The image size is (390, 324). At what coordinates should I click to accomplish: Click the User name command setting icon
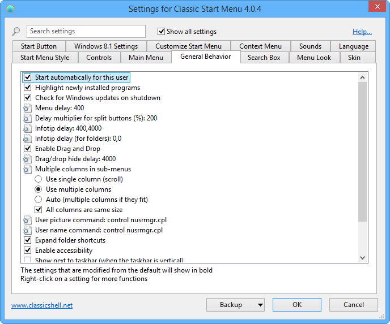click(x=27, y=230)
